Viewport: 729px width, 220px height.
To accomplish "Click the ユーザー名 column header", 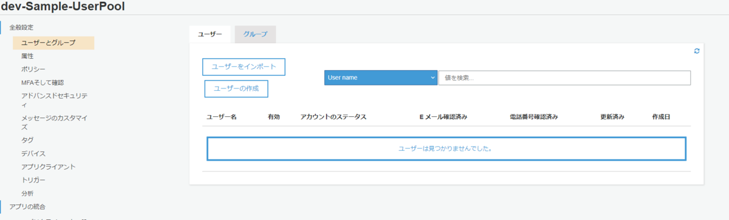I will pyautogui.click(x=222, y=116).
